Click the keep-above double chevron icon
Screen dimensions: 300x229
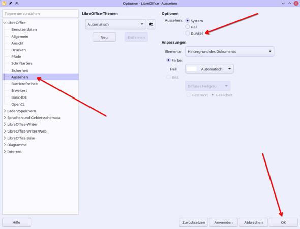pos(17,3)
